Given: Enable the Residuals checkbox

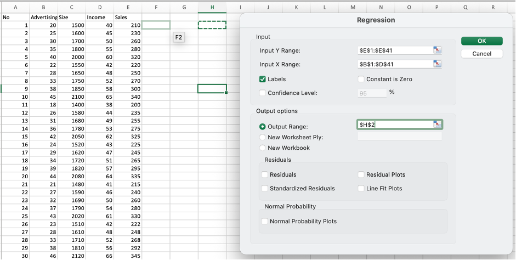Looking at the screenshot, I should [x=265, y=175].
